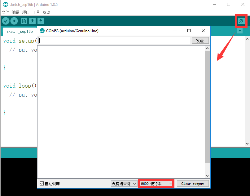The height and width of the screenshot is (196, 250).
Task: Minimize the COM53 serial monitor window
Action: point(175,31)
